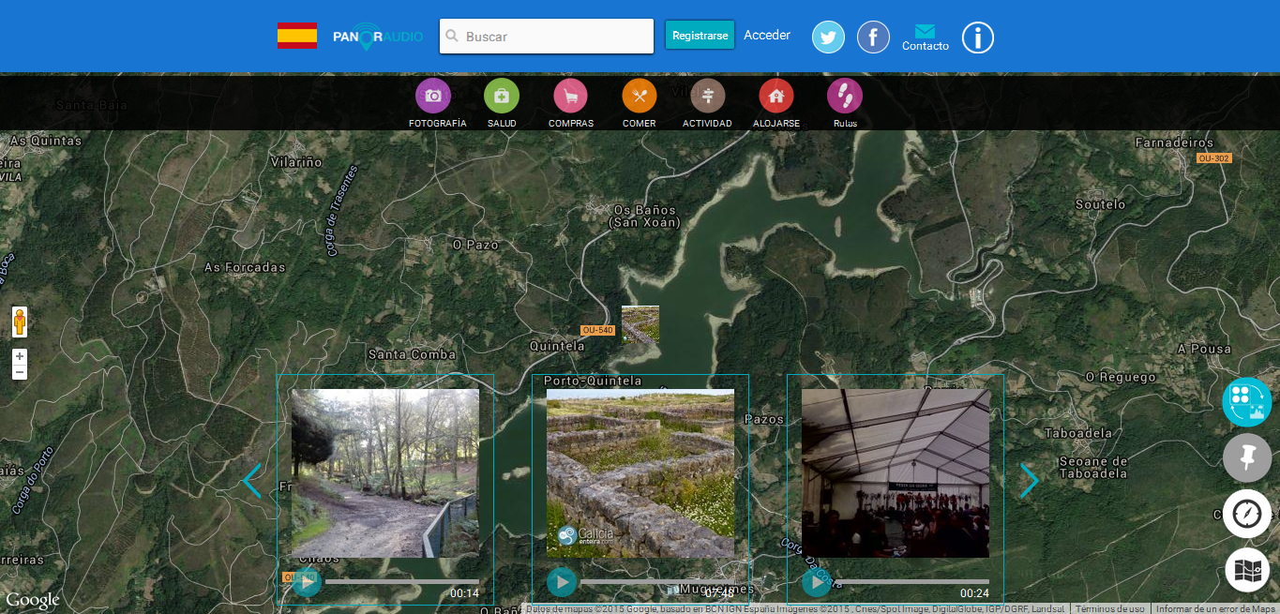Viewport: 1280px width, 614px height.
Task: Show previous audio cards with left arrow
Action: pyautogui.click(x=251, y=481)
